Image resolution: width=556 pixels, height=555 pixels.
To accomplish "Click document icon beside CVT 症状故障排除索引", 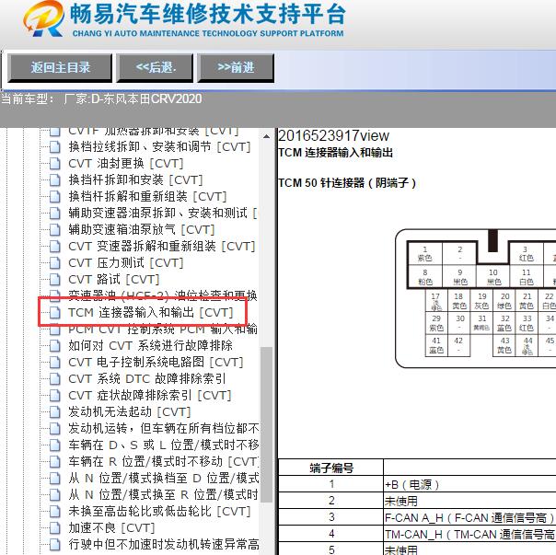I will (55, 395).
